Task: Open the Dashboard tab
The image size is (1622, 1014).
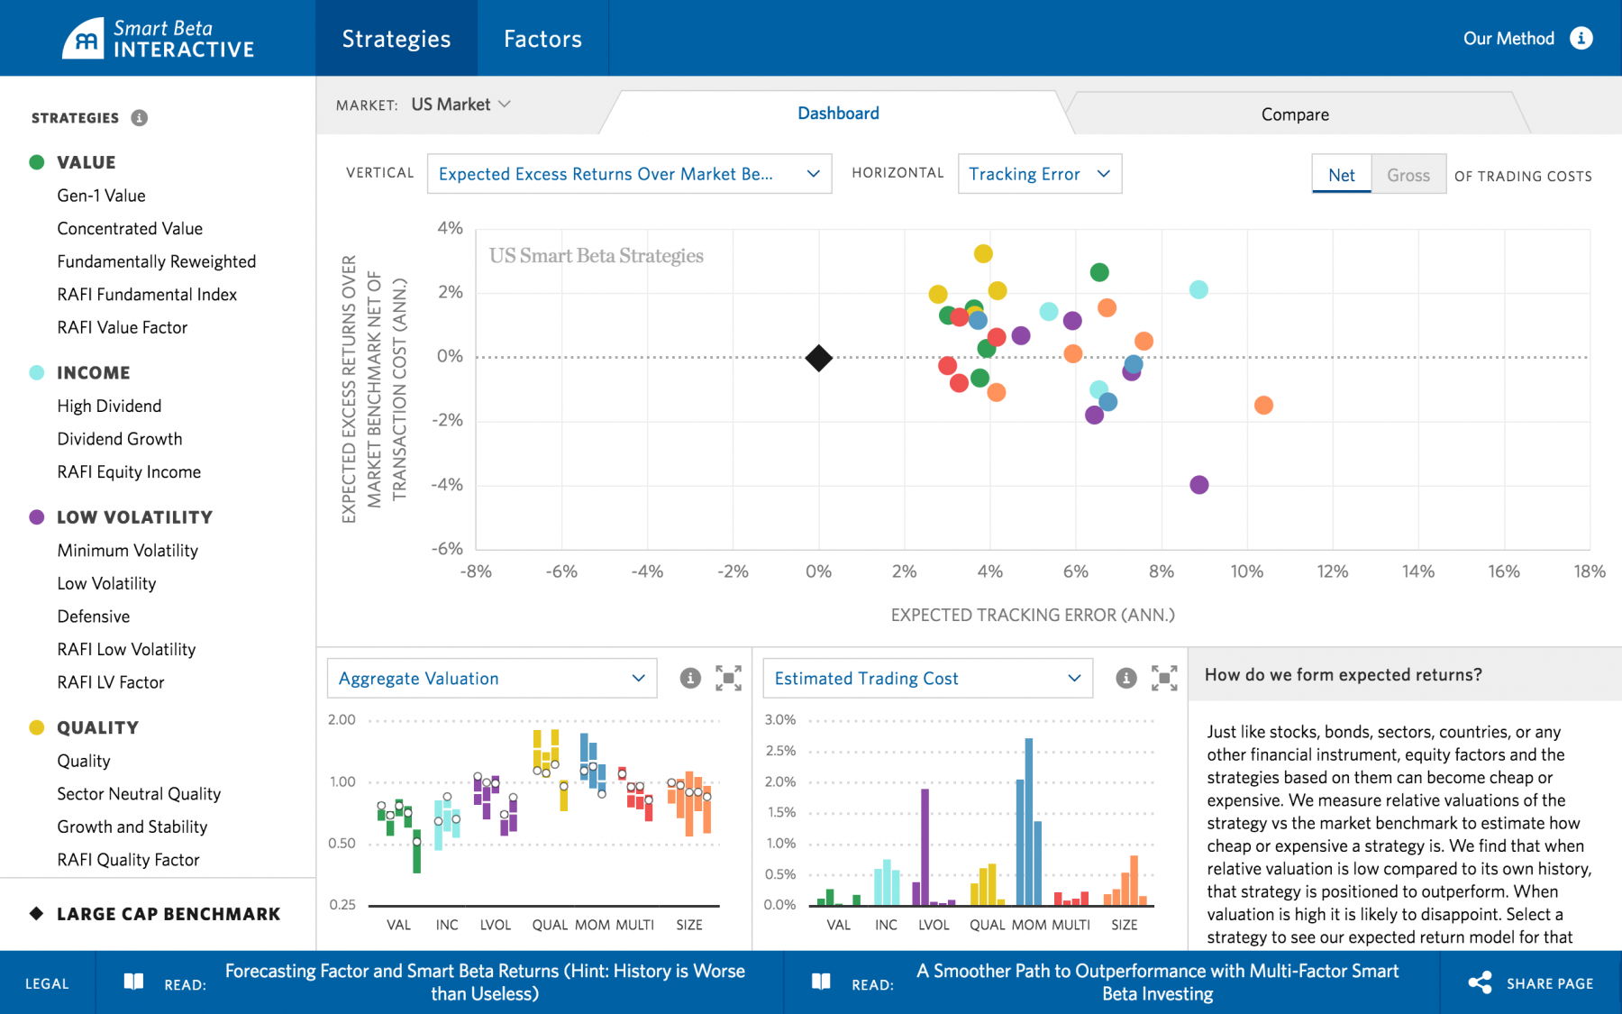Action: (838, 113)
